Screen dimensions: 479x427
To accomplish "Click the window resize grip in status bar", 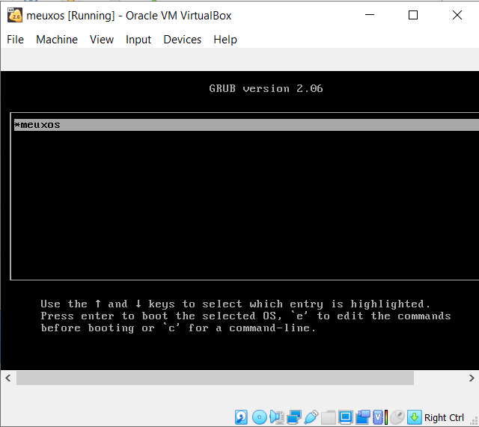I will point(474,421).
